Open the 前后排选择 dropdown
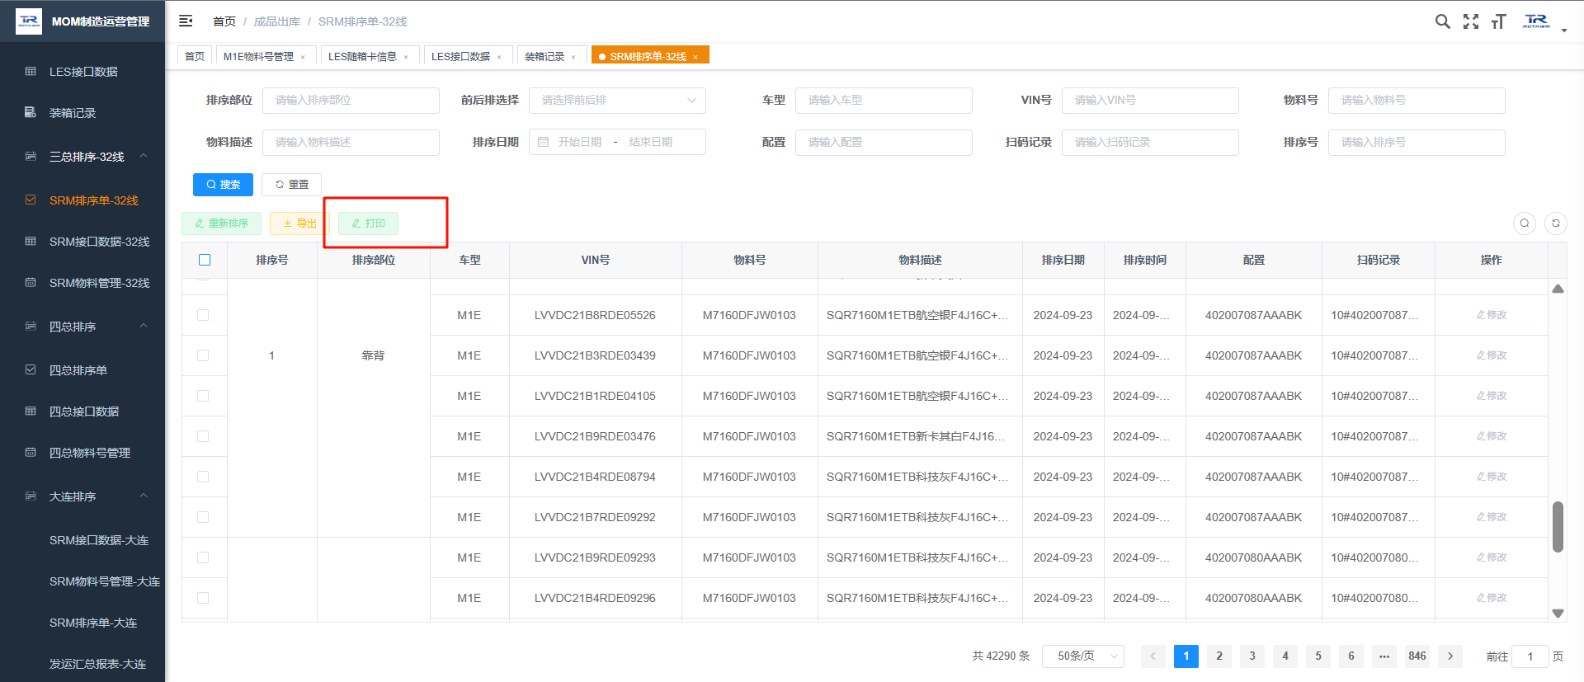The height and width of the screenshot is (682, 1584). pos(617,101)
